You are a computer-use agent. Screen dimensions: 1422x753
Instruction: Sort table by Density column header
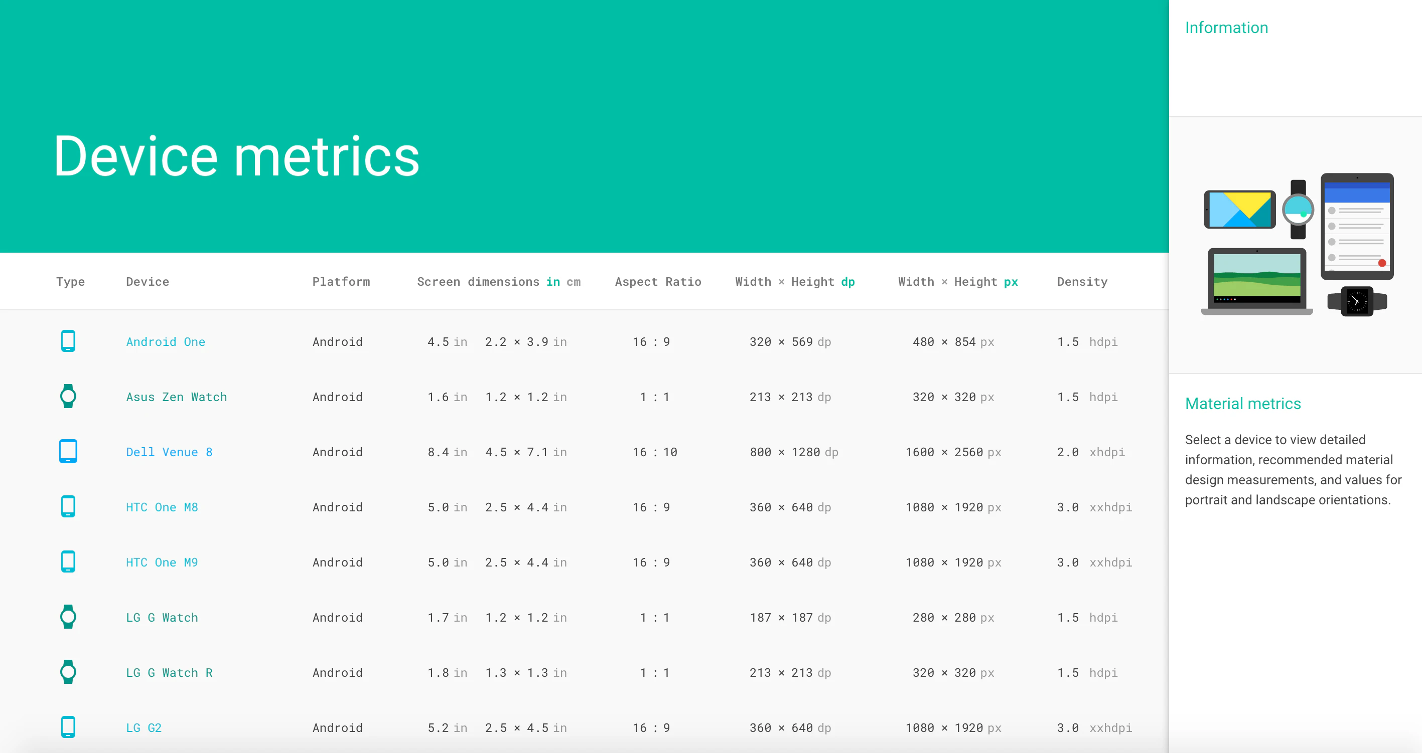tap(1081, 282)
